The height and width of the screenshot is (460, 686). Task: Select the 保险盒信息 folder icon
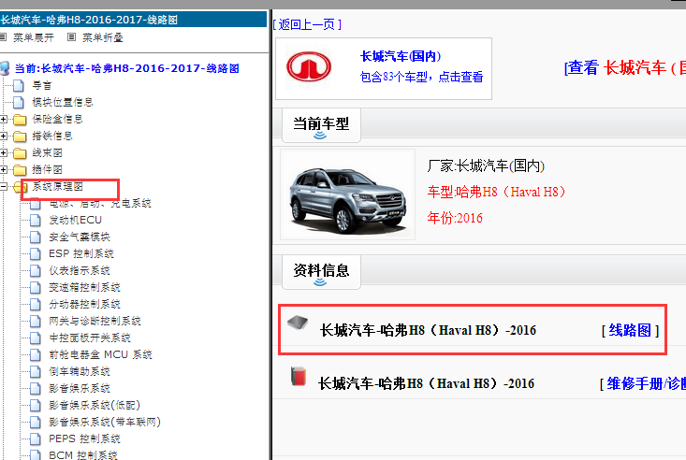tap(20, 120)
